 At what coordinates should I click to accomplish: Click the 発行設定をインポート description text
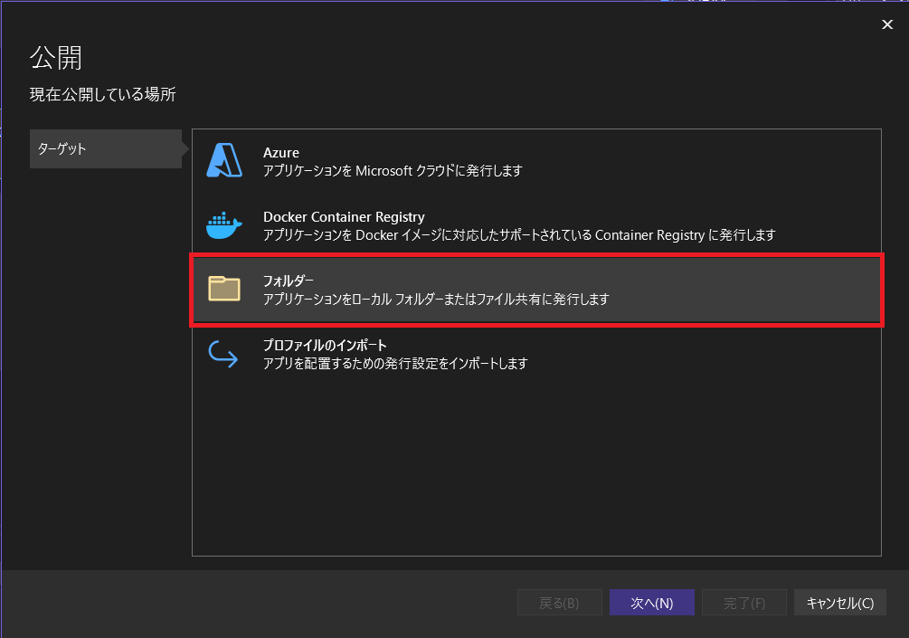(x=395, y=363)
